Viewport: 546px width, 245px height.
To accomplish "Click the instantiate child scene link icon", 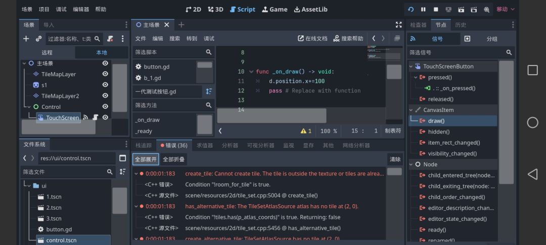I will 38,39.
